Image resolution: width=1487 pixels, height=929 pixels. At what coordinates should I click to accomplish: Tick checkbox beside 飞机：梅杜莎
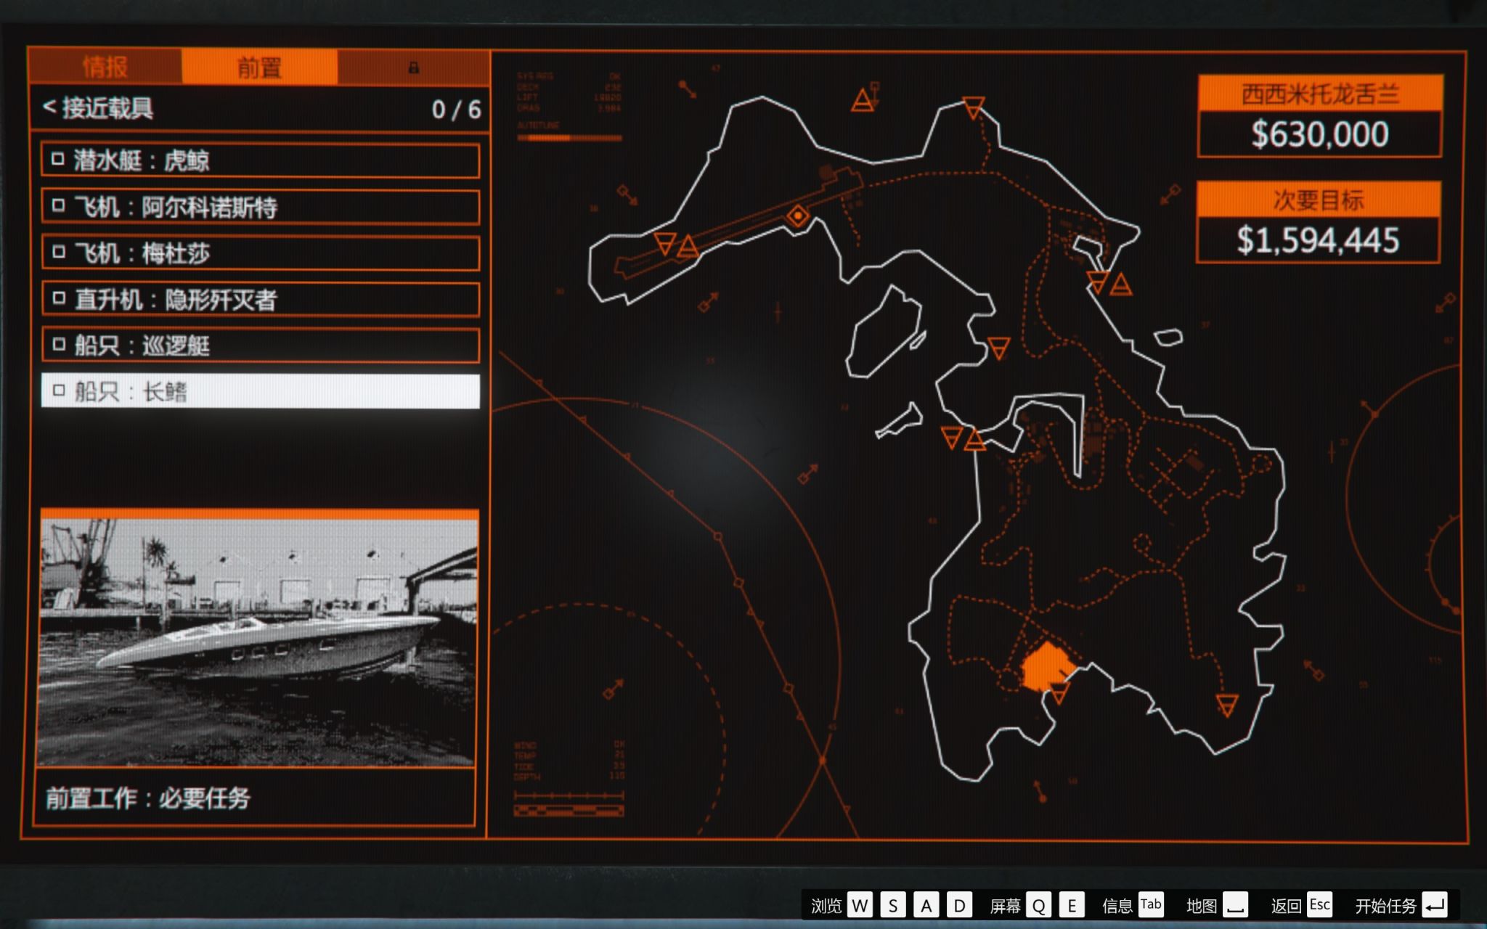coord(58,252)
